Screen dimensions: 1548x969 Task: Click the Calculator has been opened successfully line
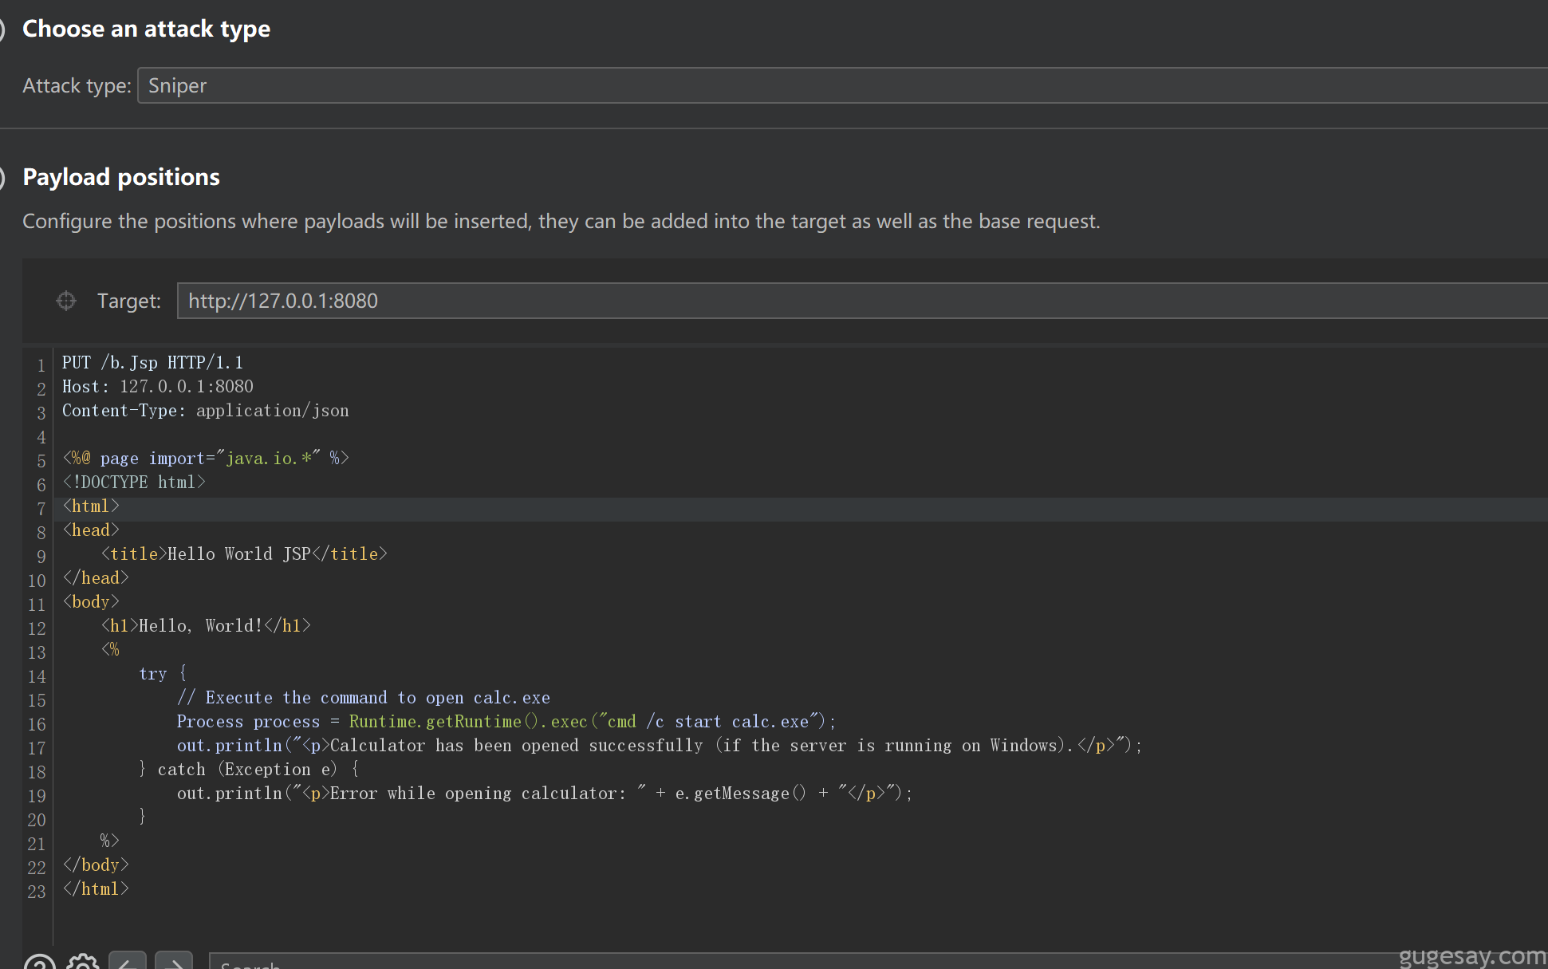[660, 746]
